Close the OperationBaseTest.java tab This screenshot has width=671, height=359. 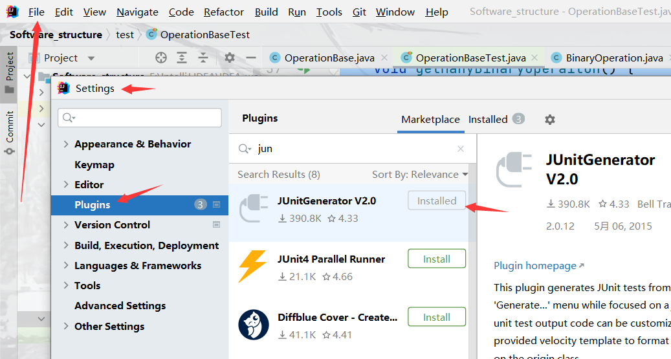coord(534,58)
